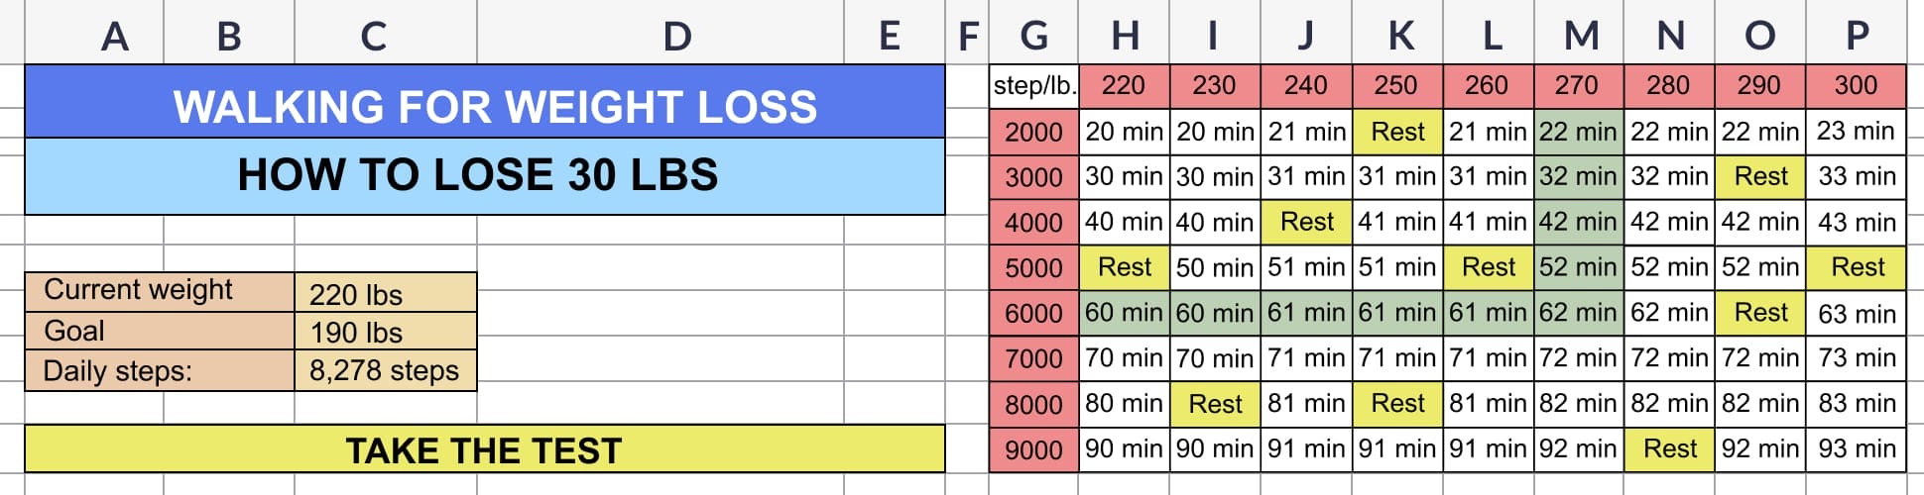Select the Daily steps: label cell
The width and height of the screenshot is (1924, 495).
(159, 370)
